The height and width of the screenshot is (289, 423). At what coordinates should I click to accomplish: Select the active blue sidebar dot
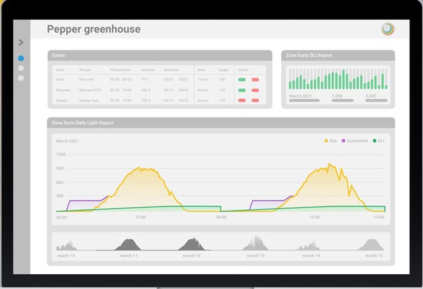21,59
